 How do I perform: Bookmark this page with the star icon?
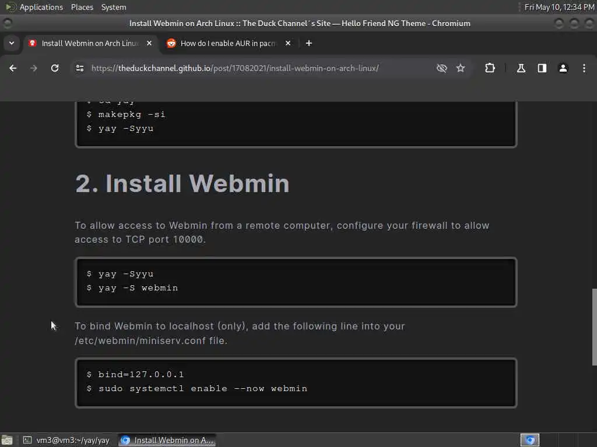point(461,68)
